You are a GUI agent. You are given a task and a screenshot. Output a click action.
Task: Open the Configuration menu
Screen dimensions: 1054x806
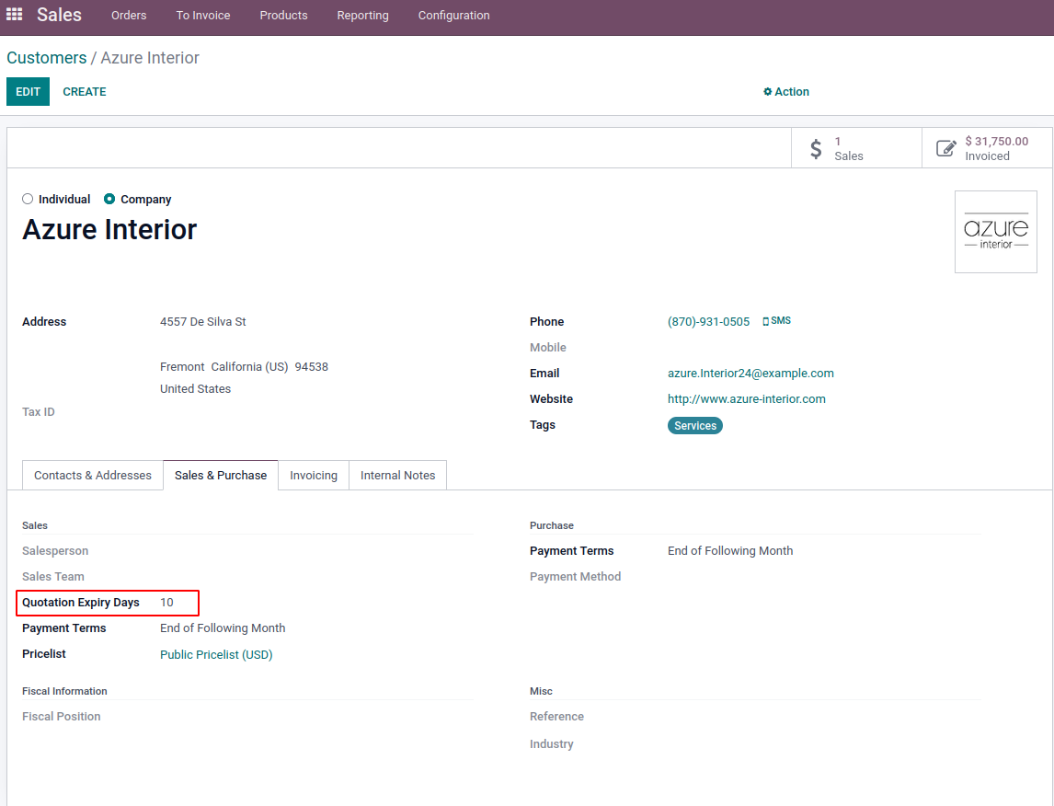(x=453, y=15)
